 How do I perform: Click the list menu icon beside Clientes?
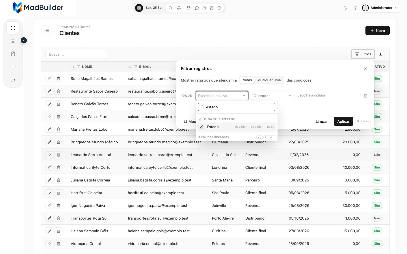[x=47, y=30]
